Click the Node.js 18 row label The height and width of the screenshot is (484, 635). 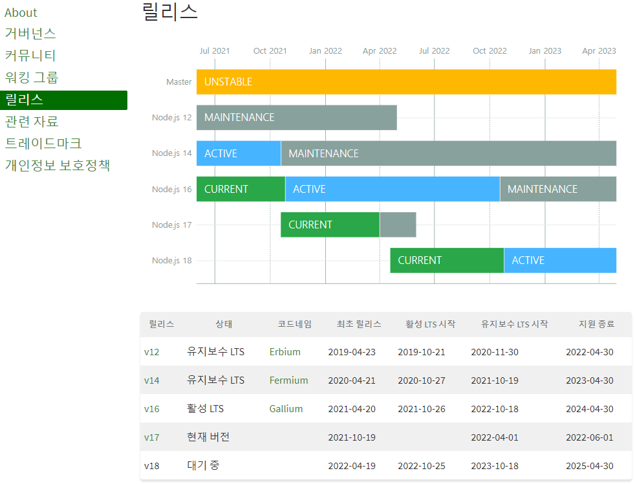tap(172, 260)
